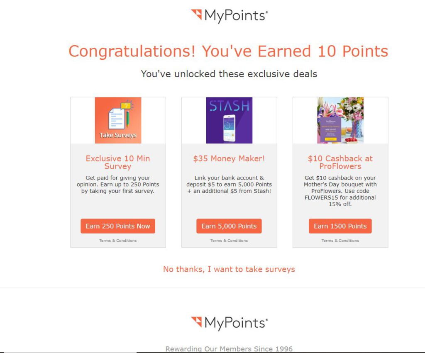Open Terms & Conditions under survey offer
425x353 pixels.
tap(117, 241)
